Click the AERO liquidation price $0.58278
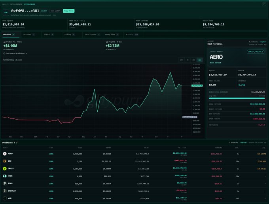This screenshot has height=204, width=269. tap(261, 154)
